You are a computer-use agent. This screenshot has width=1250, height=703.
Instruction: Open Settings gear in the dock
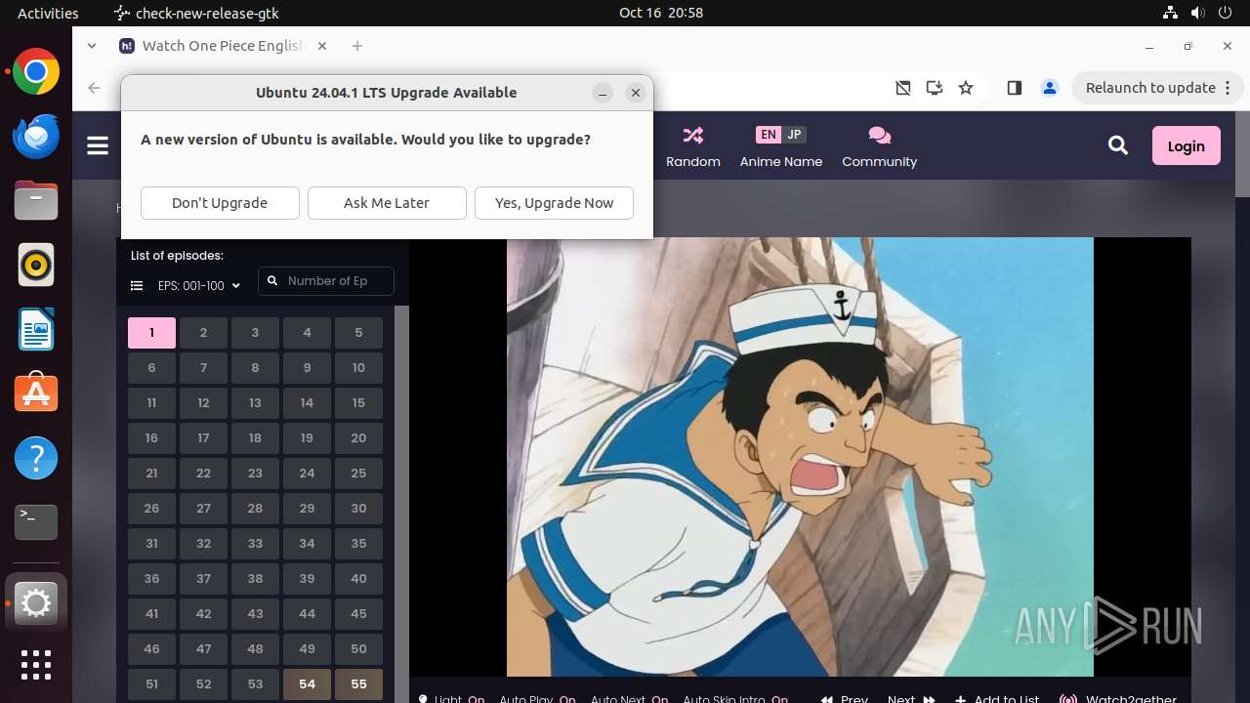click(36, 604)
